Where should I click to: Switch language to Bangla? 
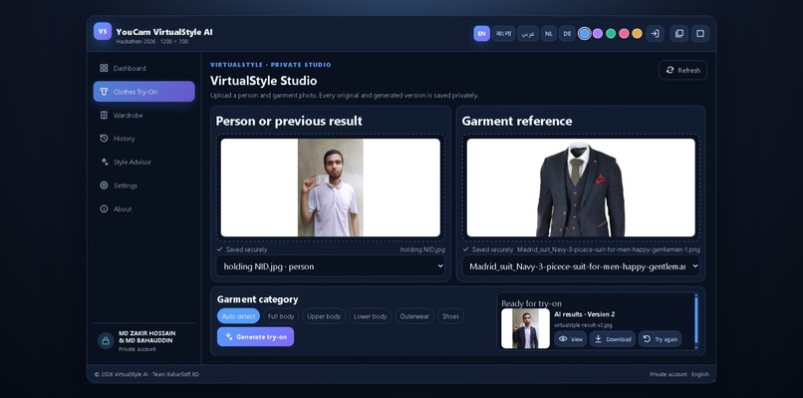(x=503, y=34)
